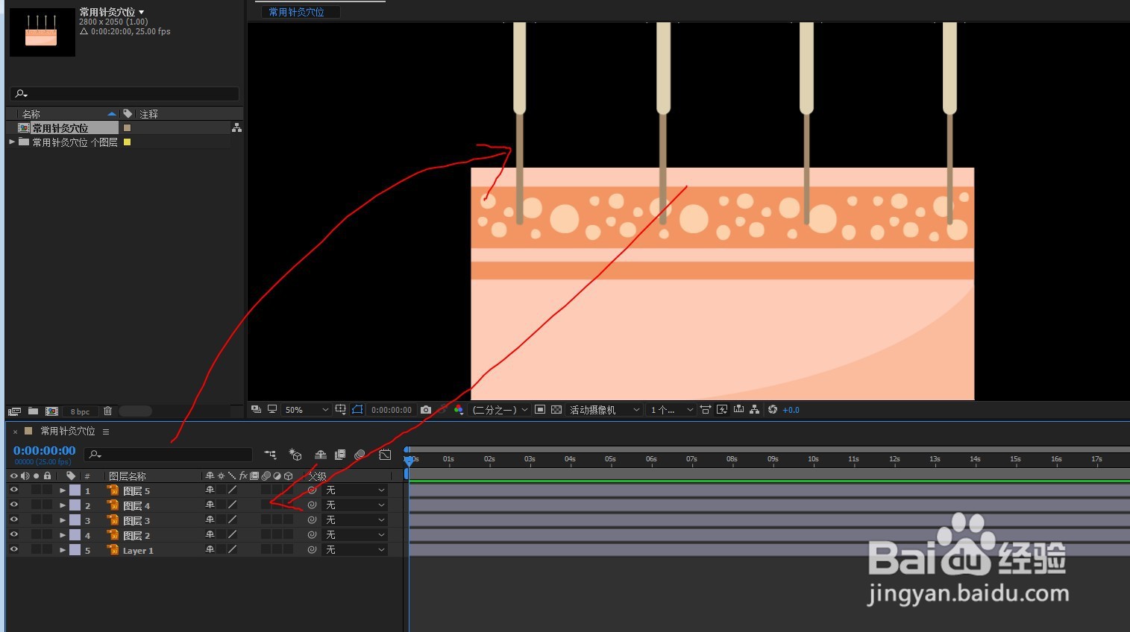This screenshot has height=632, width=1130.
Task: Open the 50% magnification dropdown
Action: 306,410
